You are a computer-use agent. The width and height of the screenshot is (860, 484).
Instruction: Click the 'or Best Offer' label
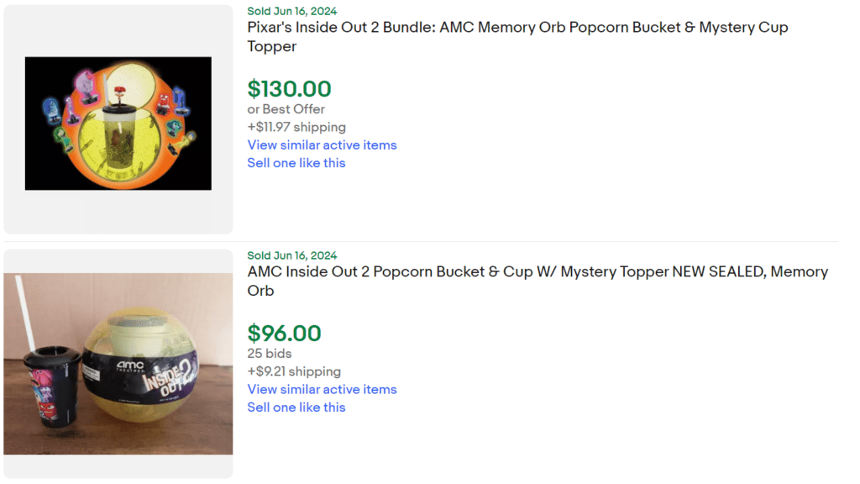[286, 109]
